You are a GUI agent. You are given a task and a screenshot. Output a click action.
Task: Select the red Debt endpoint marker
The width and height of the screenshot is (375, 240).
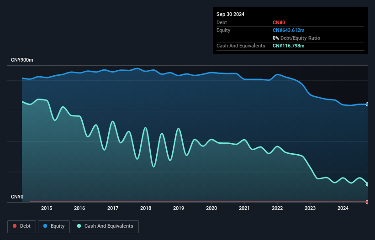(x=367, y=202)
